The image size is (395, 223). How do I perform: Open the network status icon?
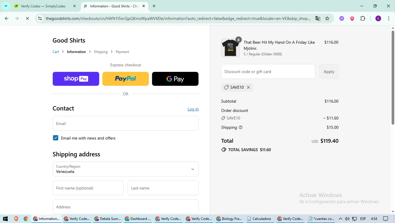tap(355, 219)
